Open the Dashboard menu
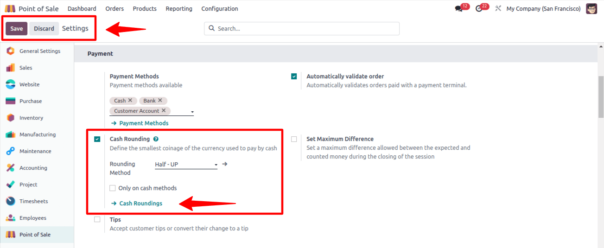Viewport: 604px width, 248px height. pyautogui.click(x=82, y=9)
